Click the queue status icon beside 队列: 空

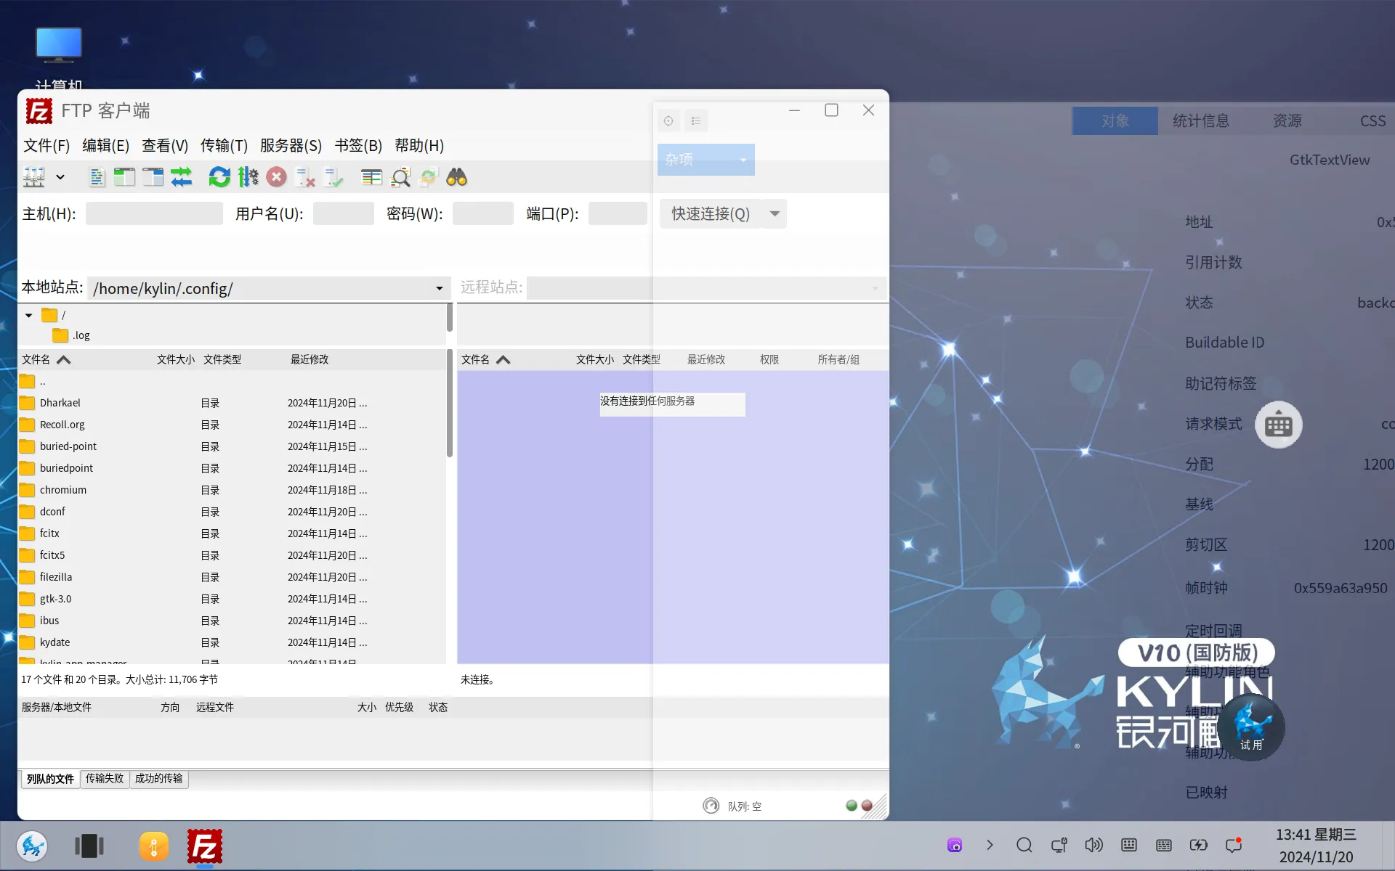pyautogui.click(x=711, y=806)
